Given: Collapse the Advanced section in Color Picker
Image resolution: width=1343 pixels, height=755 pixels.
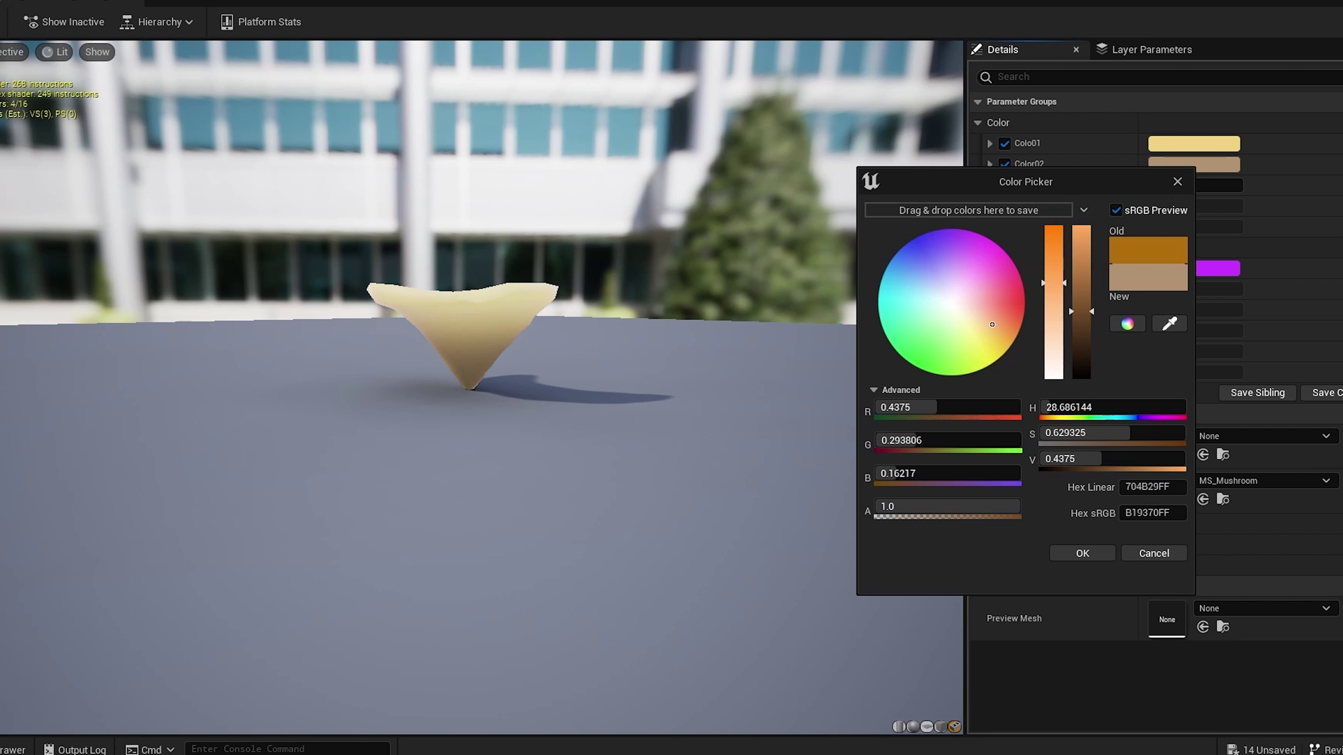Looking at the screenshot, I should 874,390.
